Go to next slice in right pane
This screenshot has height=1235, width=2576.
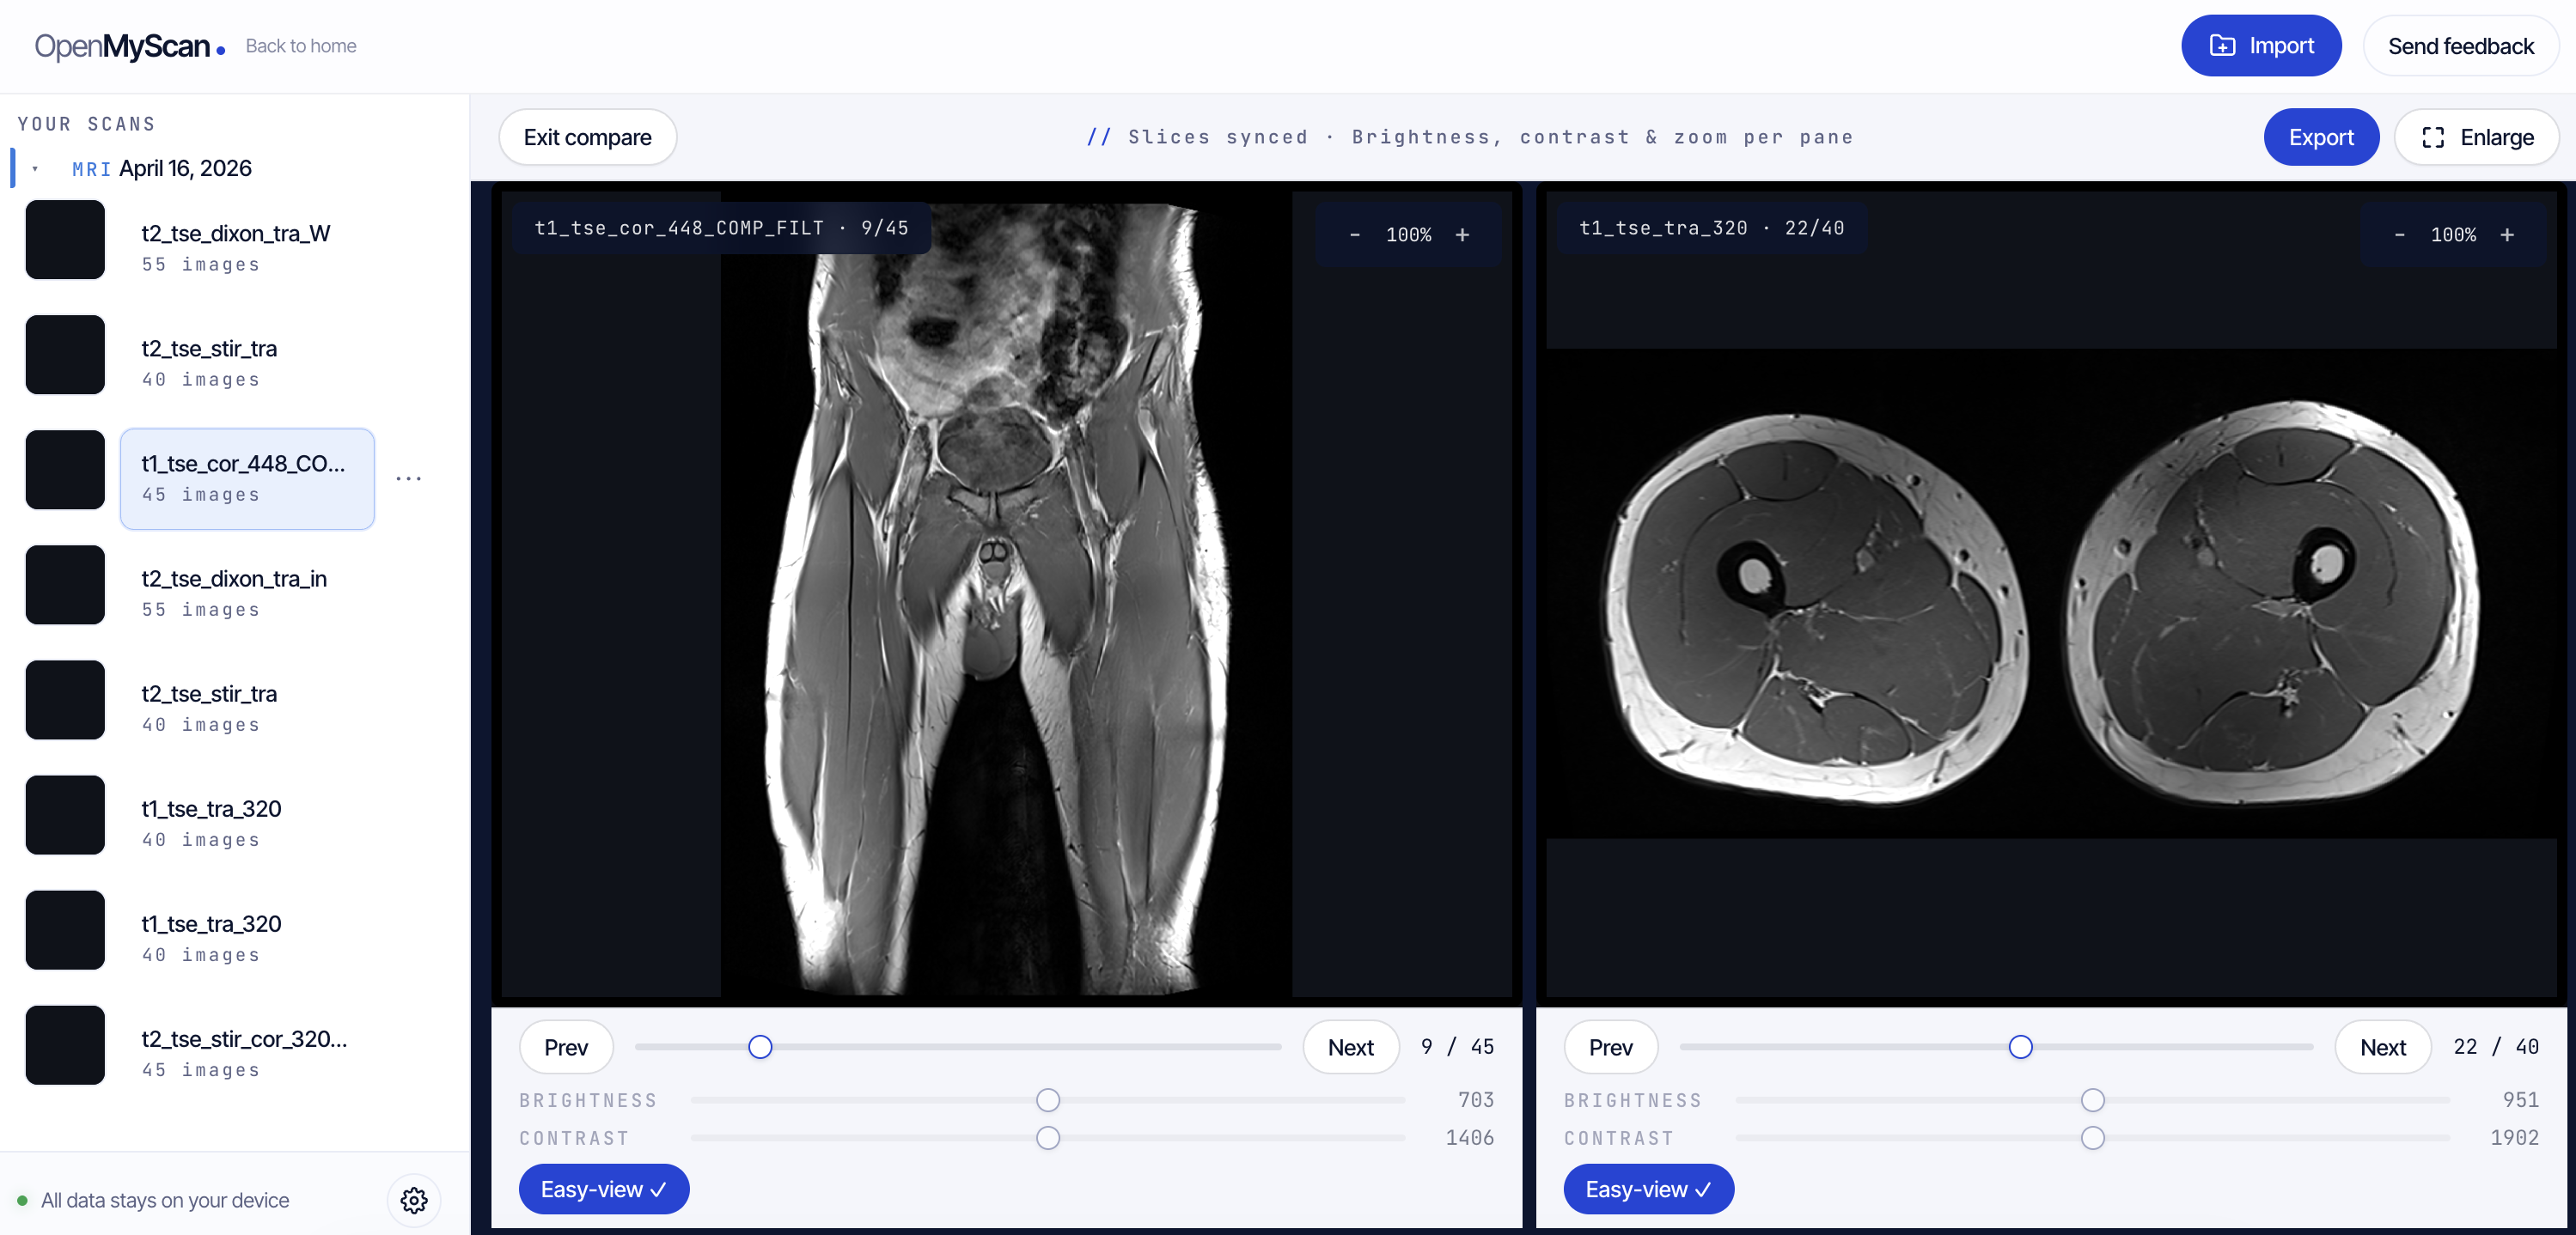[x=2383, y=1047]
